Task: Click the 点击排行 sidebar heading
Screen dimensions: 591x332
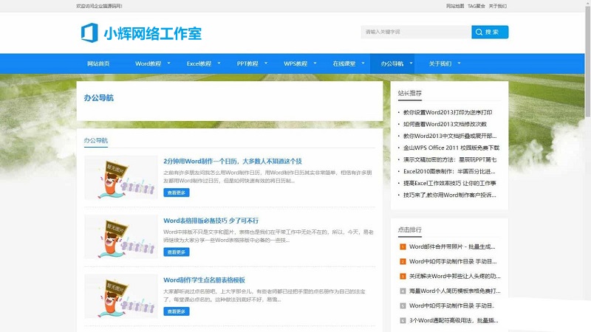Action: point(410,229)
